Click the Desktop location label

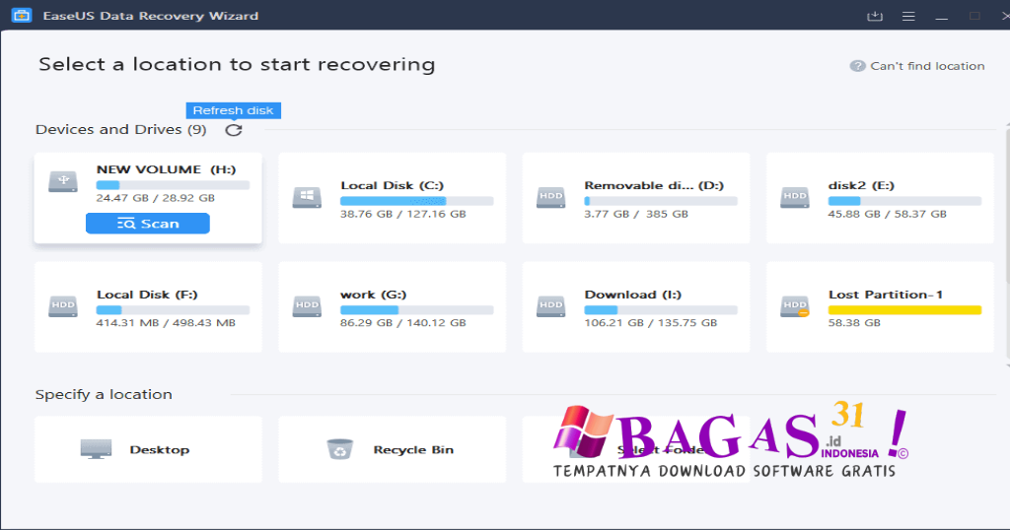click(159, 449)
